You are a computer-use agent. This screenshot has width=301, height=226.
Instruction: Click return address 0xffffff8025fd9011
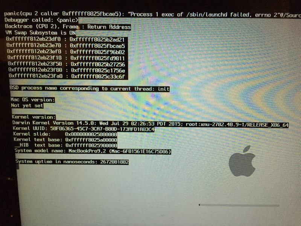coord(97,58)
